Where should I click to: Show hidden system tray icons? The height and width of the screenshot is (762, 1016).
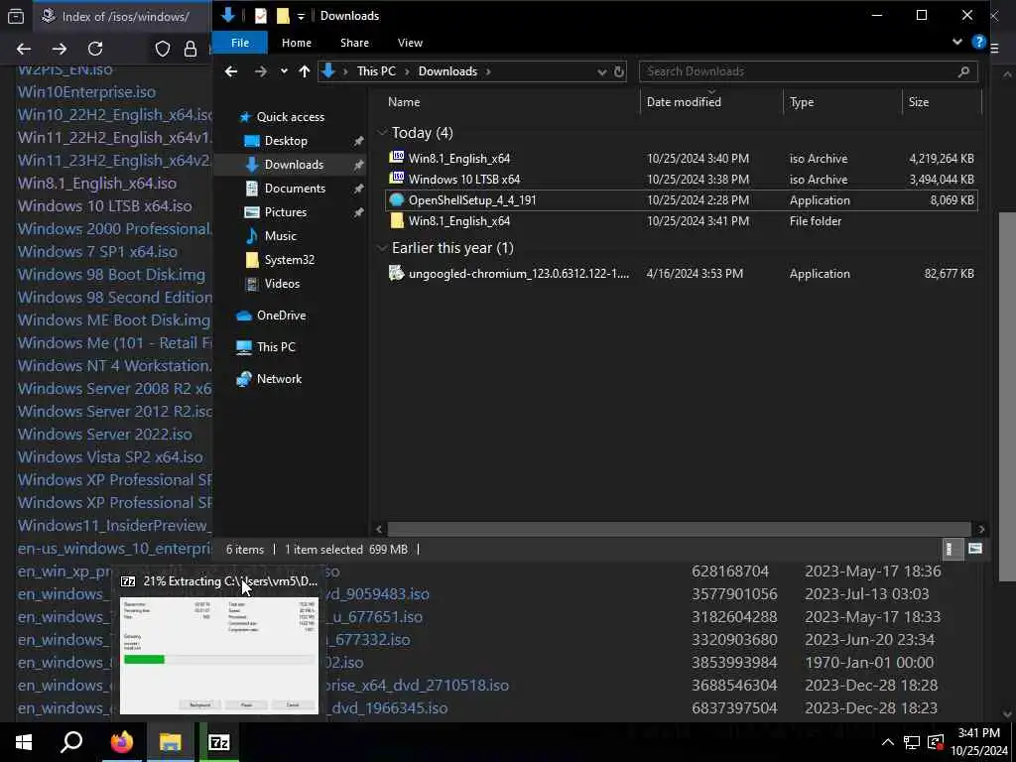(888, 742)
